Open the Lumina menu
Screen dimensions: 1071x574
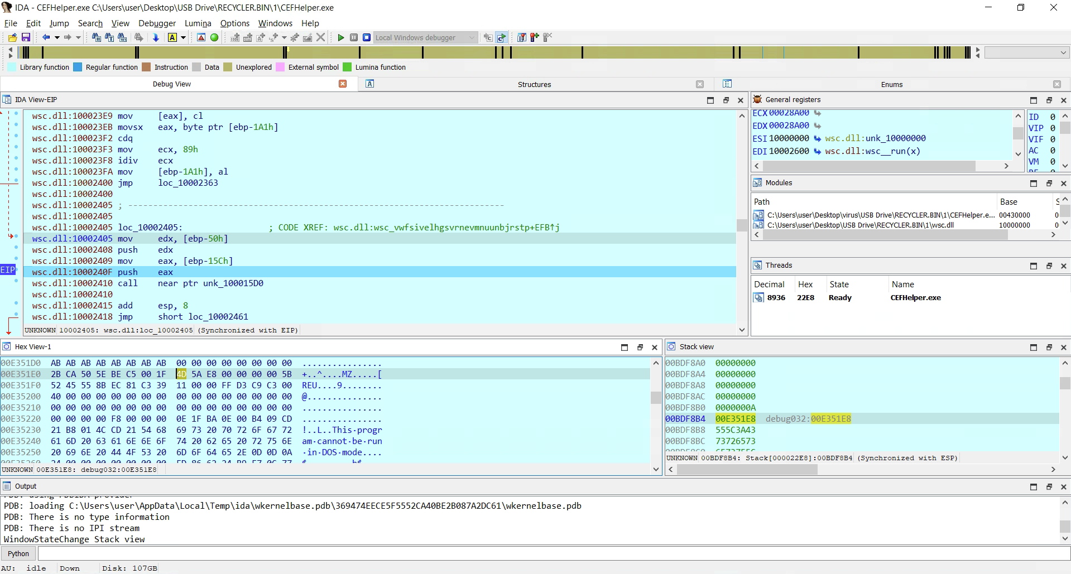tap(198, 23)
